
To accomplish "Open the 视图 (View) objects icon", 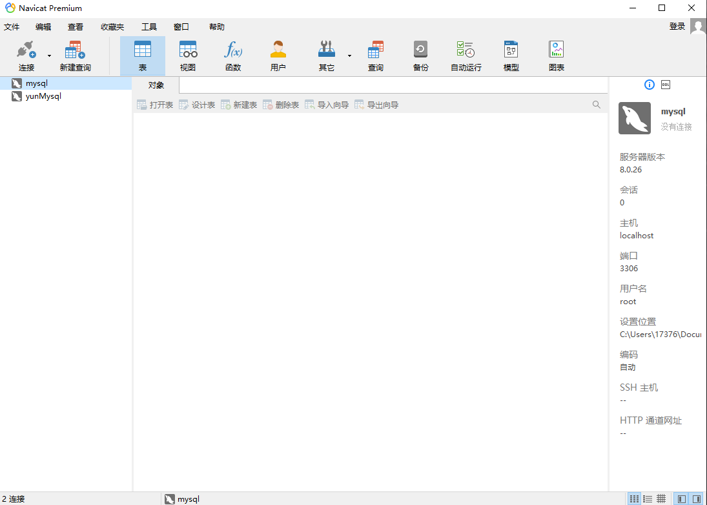I will tap(188, 56).
